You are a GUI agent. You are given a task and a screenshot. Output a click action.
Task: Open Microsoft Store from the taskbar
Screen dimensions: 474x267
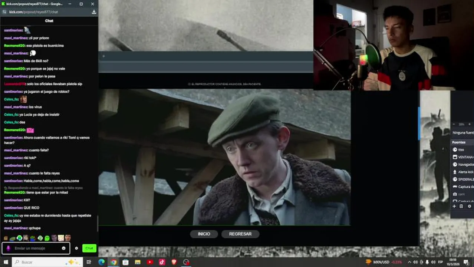point(126,262)
